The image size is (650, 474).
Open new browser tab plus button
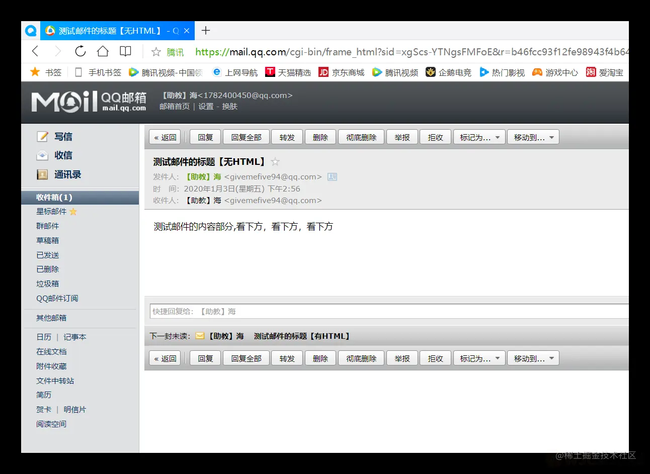click(205, 31)
